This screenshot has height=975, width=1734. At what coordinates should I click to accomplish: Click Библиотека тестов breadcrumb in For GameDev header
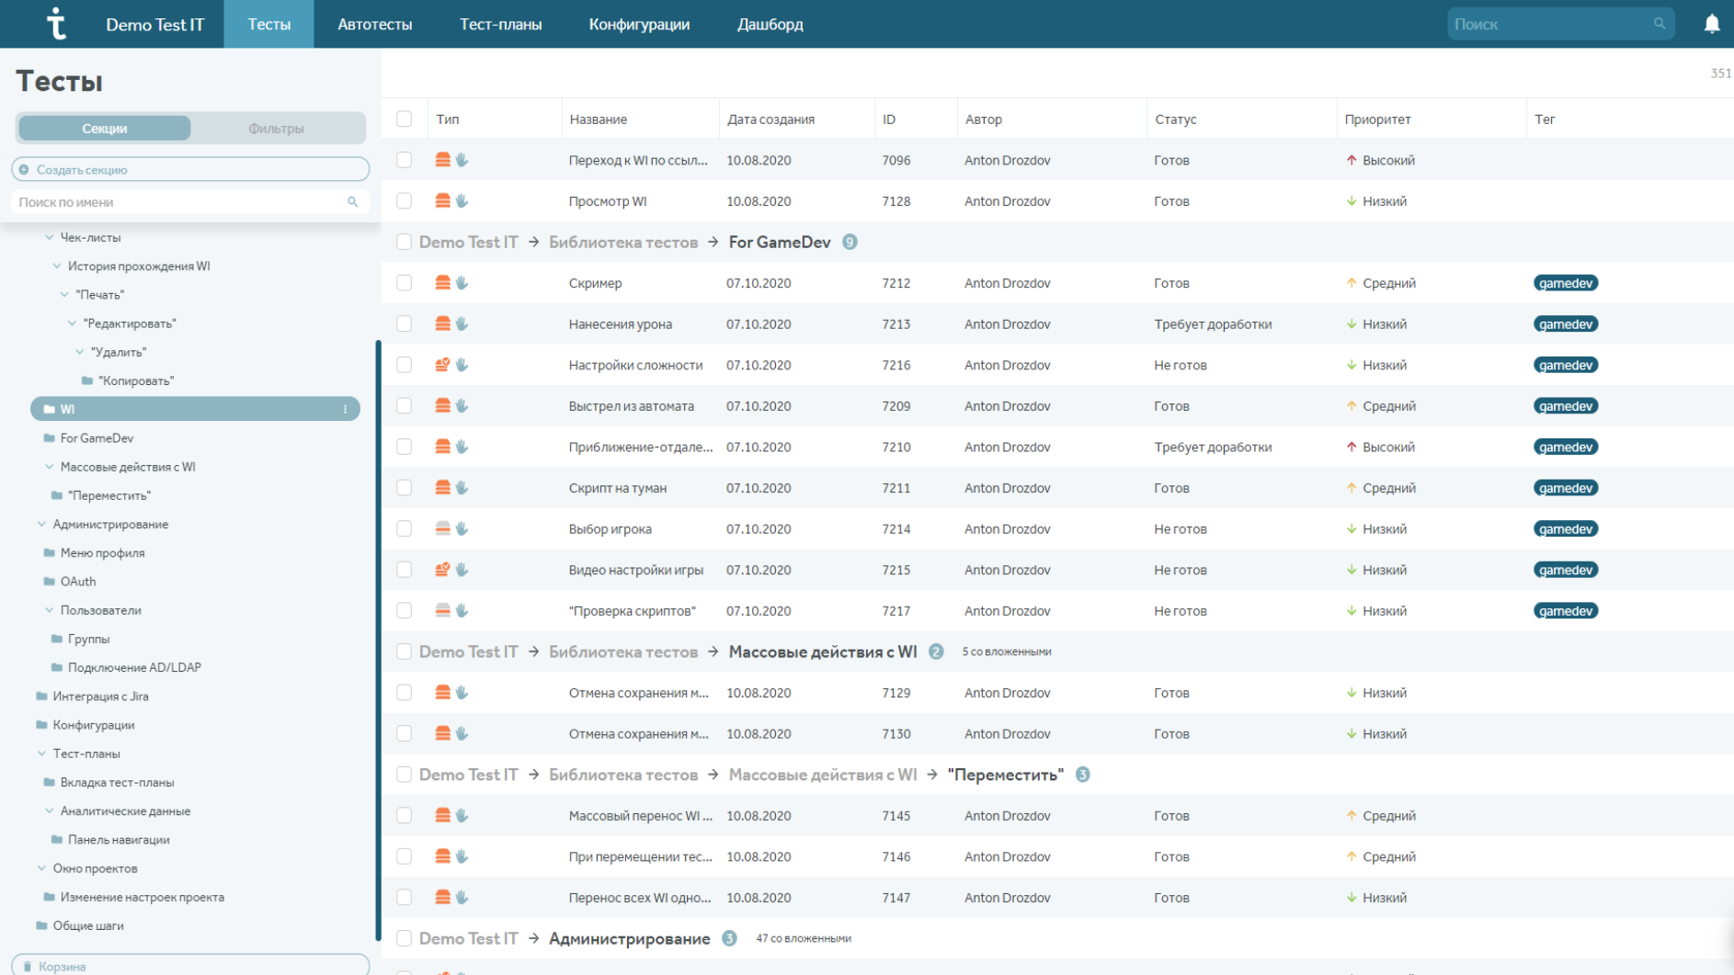click(623, 243)
